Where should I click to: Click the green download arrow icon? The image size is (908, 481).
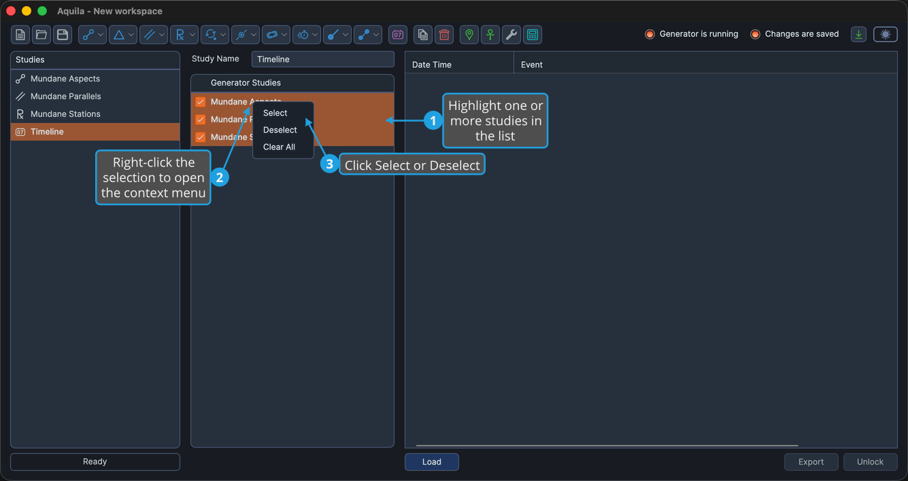859,35
